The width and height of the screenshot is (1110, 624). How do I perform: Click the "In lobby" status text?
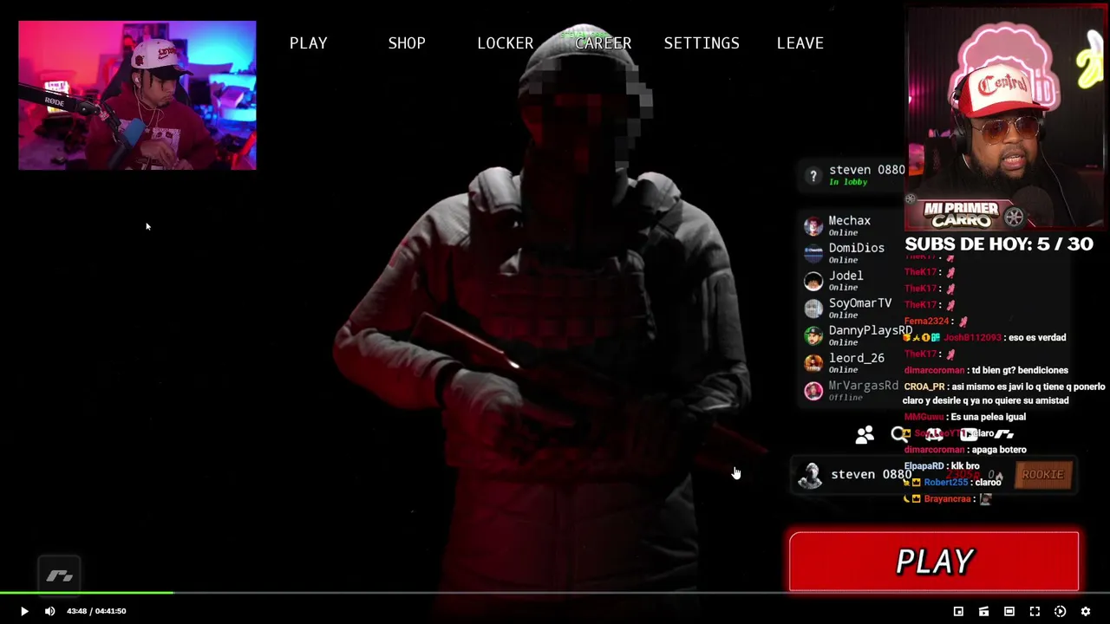[848, 182]
